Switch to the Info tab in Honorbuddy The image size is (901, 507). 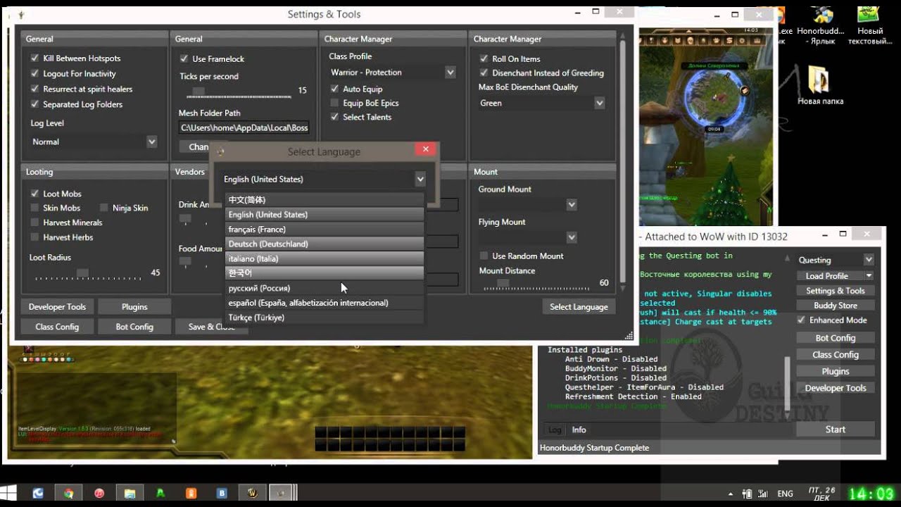579,430
